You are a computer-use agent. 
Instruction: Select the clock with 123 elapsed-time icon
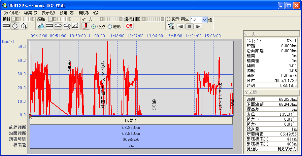click(x=24, y=26)
